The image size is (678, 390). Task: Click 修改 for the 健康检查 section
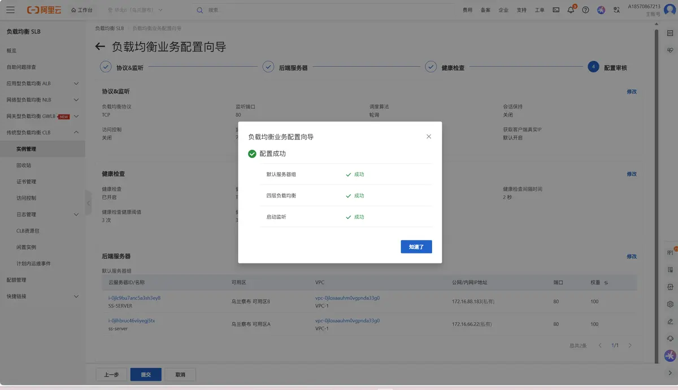coord(632,174)
